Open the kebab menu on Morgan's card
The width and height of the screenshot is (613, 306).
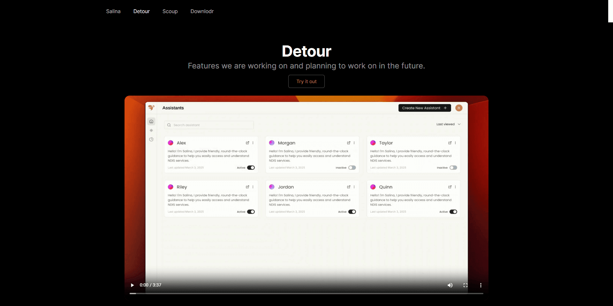click(354, 143)
